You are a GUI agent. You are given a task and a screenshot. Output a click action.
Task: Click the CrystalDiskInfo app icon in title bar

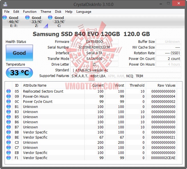5,4
